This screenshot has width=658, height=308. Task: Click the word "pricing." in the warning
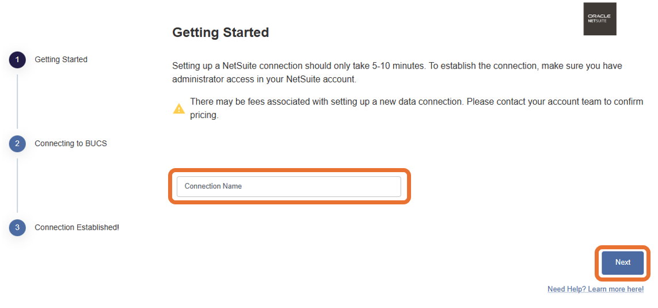coord(204,115)
